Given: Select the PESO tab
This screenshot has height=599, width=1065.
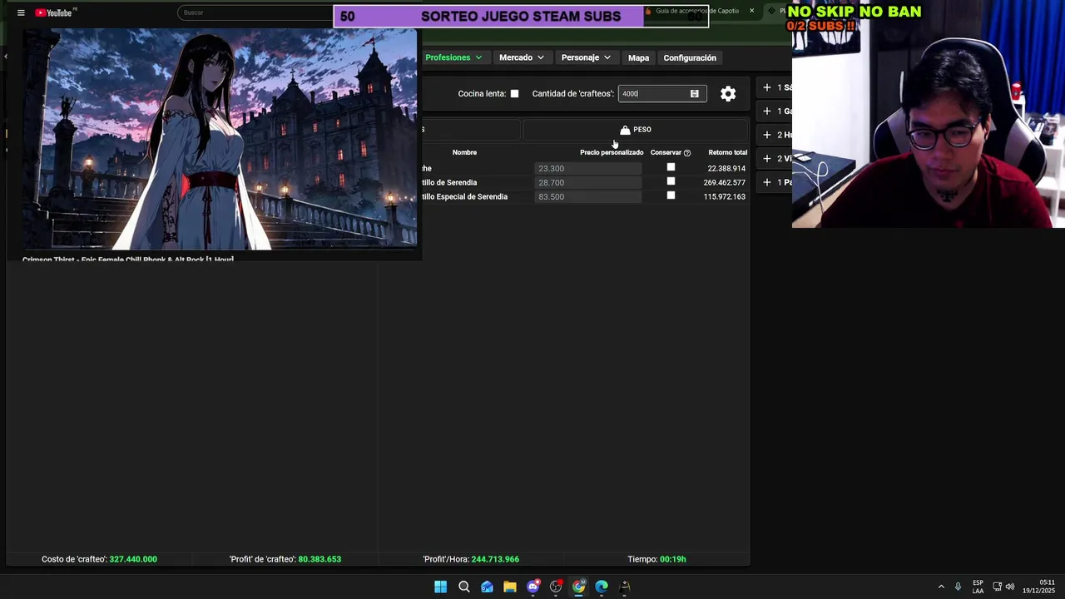Looking at the screenshot, I should pos(636,130).
